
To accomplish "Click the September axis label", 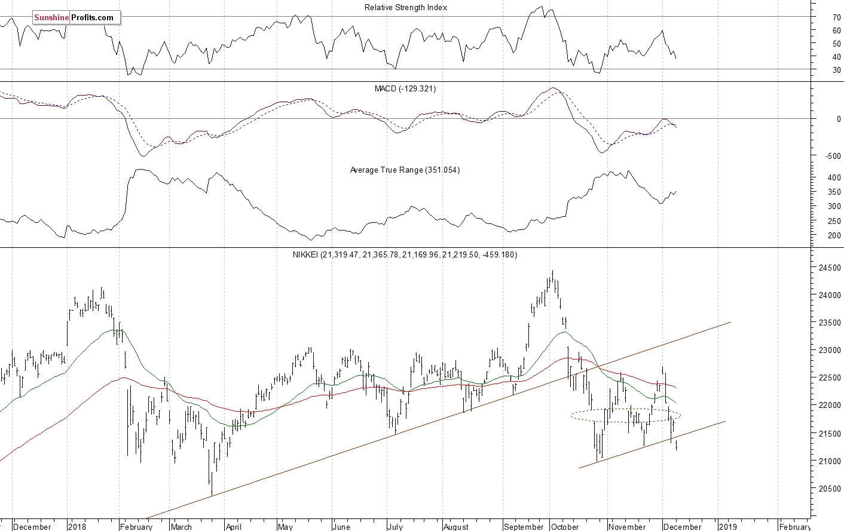I will click(524, 527).
